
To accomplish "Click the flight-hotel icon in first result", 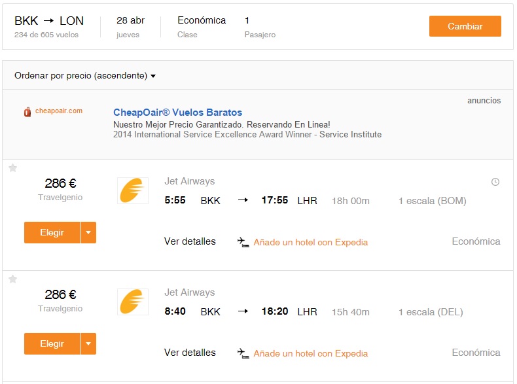I will point(243,242).
